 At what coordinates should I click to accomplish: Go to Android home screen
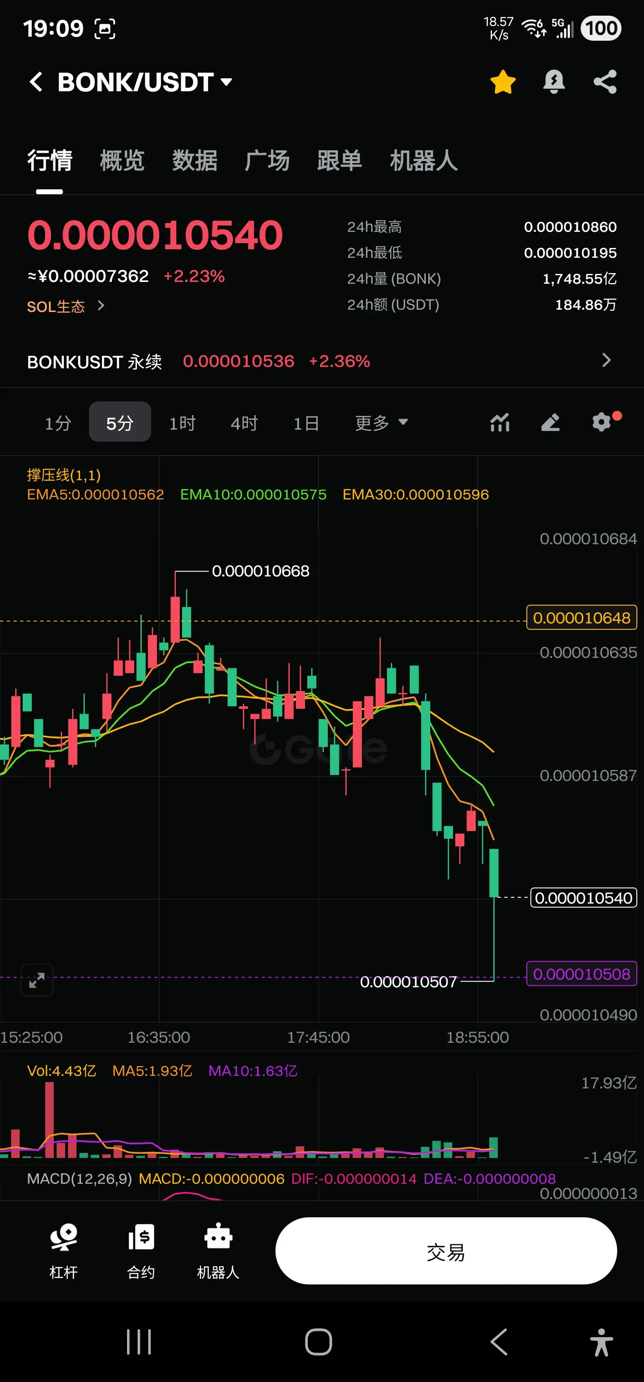pos(318,1342)
